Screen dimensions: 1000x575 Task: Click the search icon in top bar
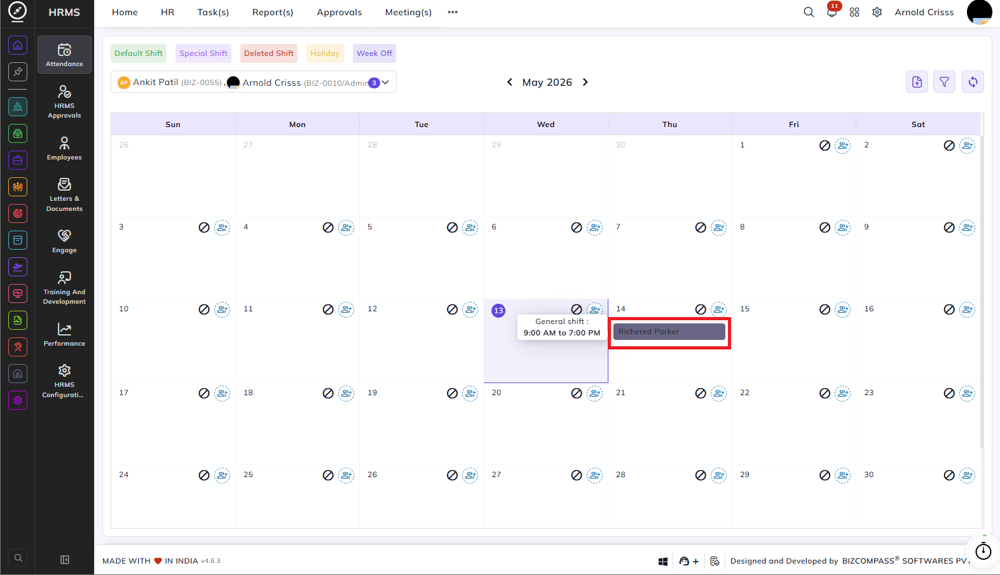pyautogui.click(x=809, y=12)
